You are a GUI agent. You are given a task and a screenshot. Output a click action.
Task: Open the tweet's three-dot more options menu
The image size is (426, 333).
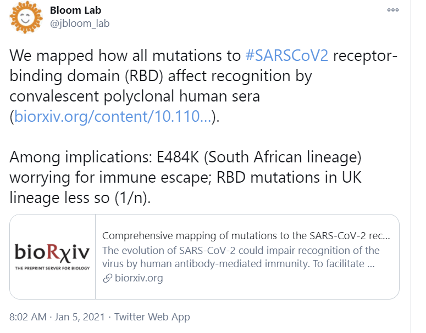point(393,10)
